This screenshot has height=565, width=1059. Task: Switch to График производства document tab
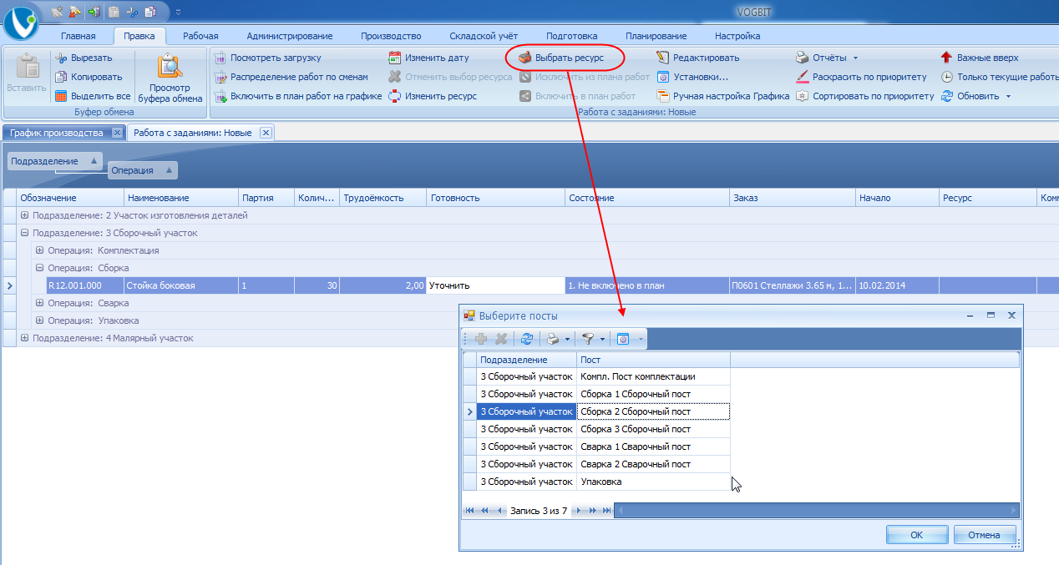click(56, 133)
